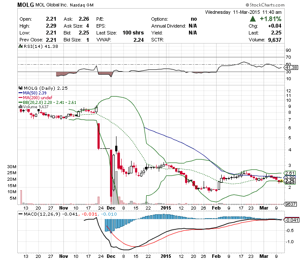Click the MA(200) undef legend entry
Screen dimensions: 302x260
click(x=38, y=97)
